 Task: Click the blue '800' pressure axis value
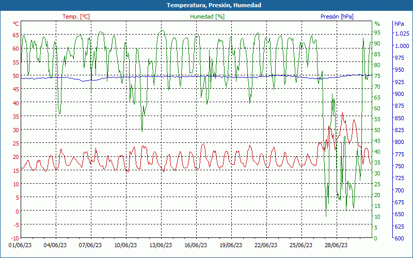pos(399,142)
